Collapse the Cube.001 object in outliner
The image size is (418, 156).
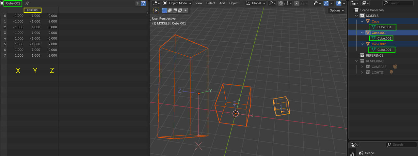pyautogui.click(x=362, y=33)
